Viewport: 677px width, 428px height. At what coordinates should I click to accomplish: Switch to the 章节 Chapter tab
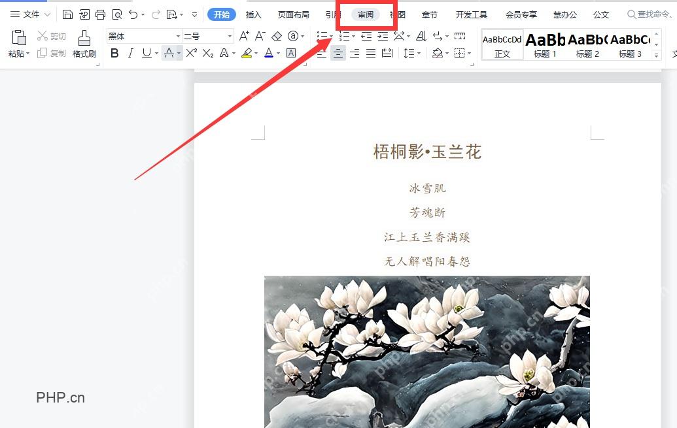coord(429,14)
